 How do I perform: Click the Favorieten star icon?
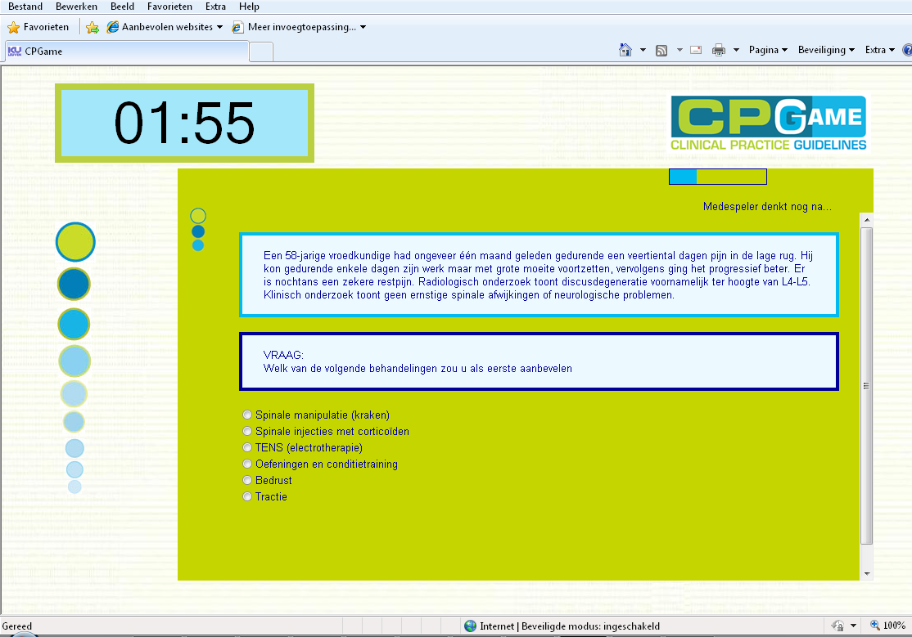(13, 27)
